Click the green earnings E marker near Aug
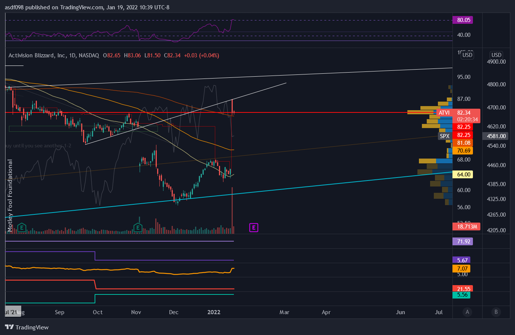 [22, 227]
